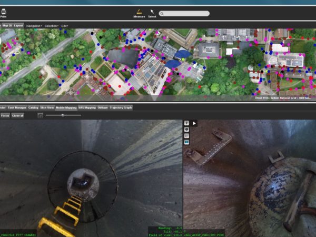Activate the Measure tool
316x237 pixels.
coord(139,14)
